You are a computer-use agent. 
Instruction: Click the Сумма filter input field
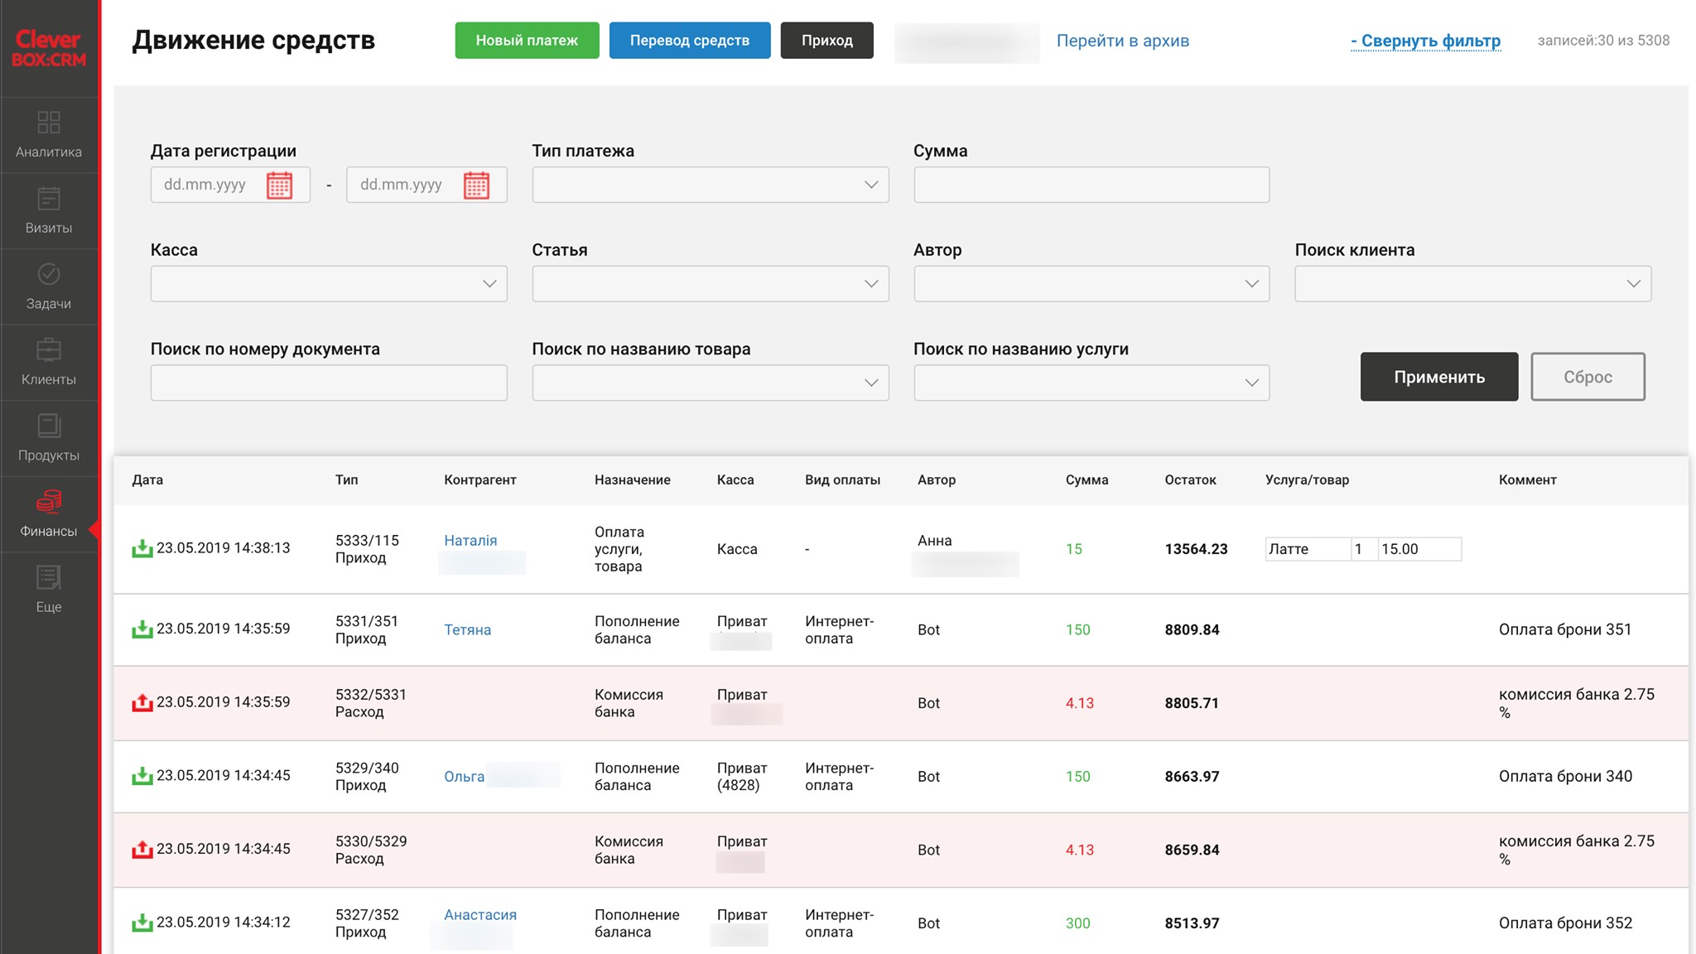(x=1091, y=185)
